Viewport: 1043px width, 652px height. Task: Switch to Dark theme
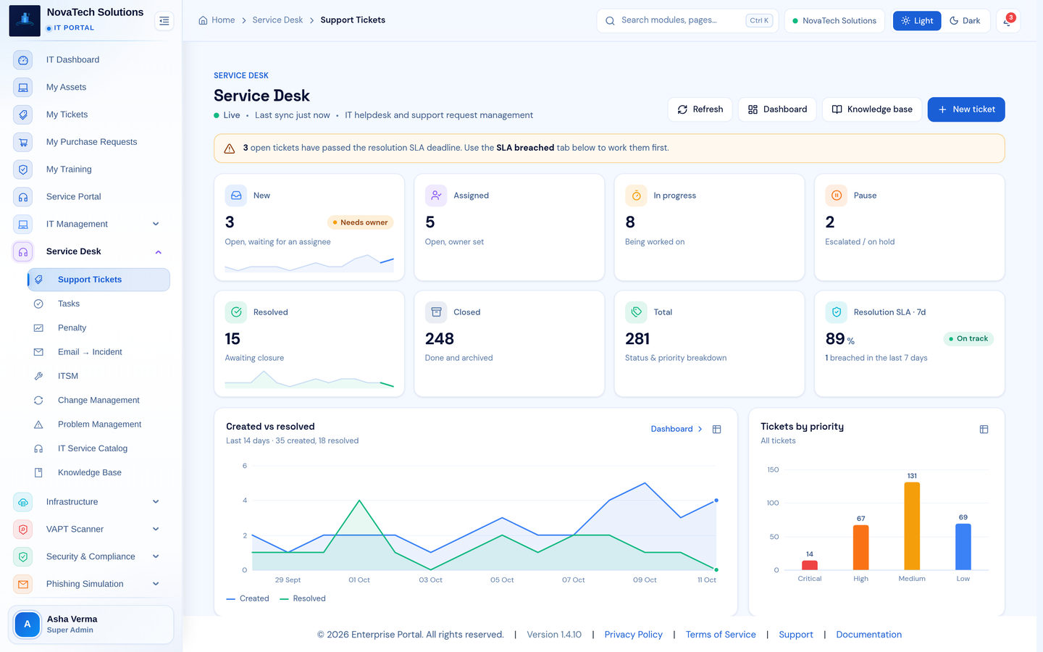[x=965, y=21]
